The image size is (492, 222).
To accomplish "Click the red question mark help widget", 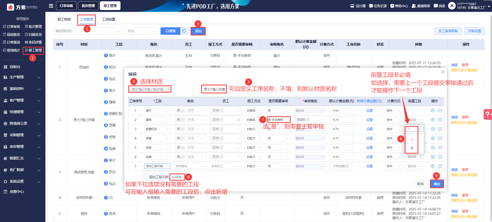I will click(487, 114).
